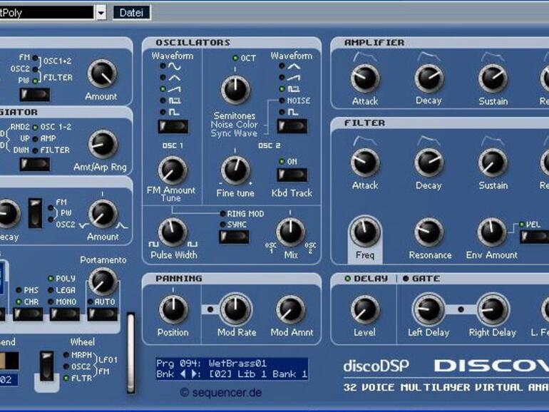Select OSC 1 sine waveform icon
This screenshot has height=412, width=549.
(175, 66)
